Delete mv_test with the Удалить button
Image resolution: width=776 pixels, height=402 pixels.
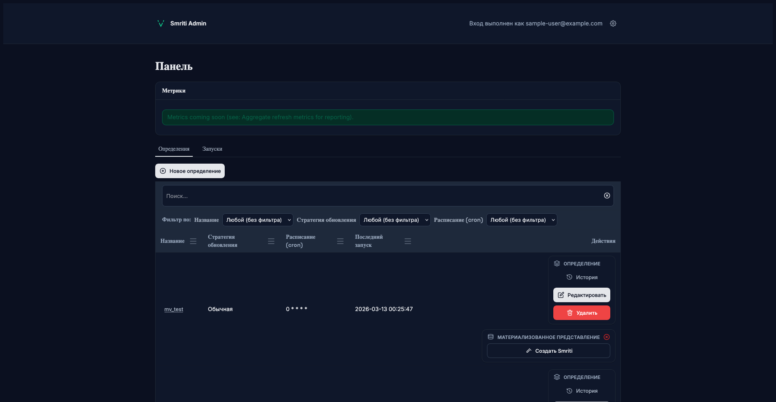[x=581, y=313]
